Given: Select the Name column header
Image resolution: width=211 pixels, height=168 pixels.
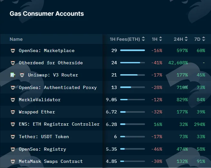Looking at the screenshot, I should [16, 39].
